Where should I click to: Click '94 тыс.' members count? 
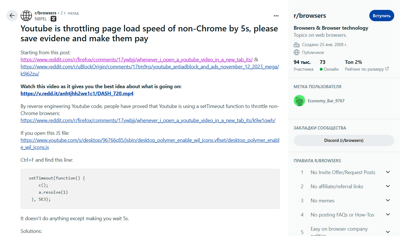pyautogui.click(x=302, y=62)
